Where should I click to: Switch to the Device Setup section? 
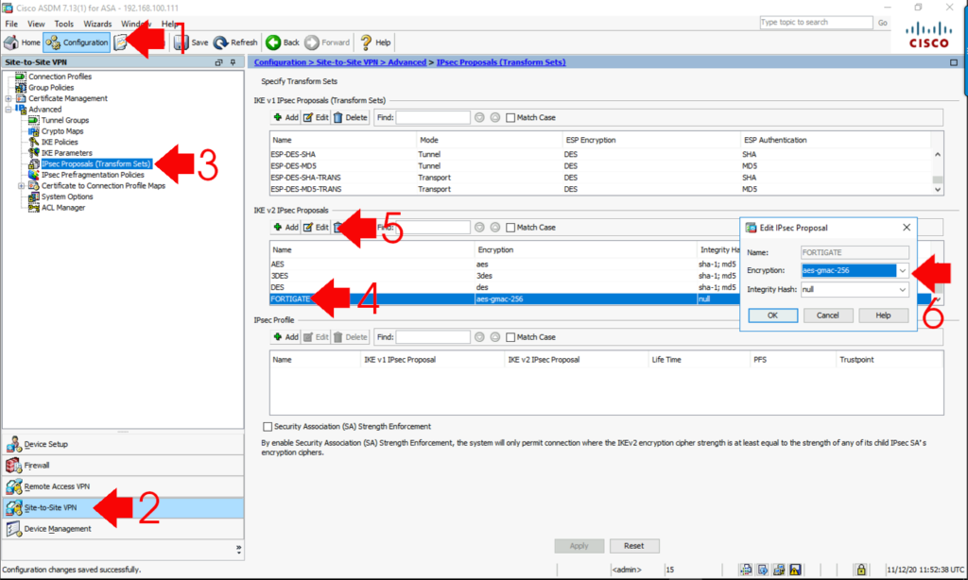click(x=123, y=444)
